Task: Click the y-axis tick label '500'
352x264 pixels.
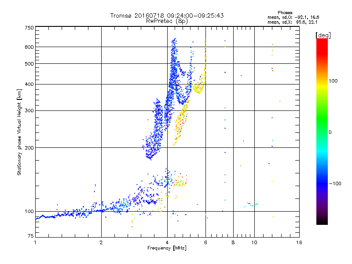Action: 29,64
